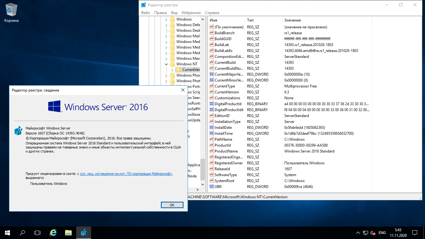Sort by the Значение column header
The image size is (425, 239).
click(327, 20)
